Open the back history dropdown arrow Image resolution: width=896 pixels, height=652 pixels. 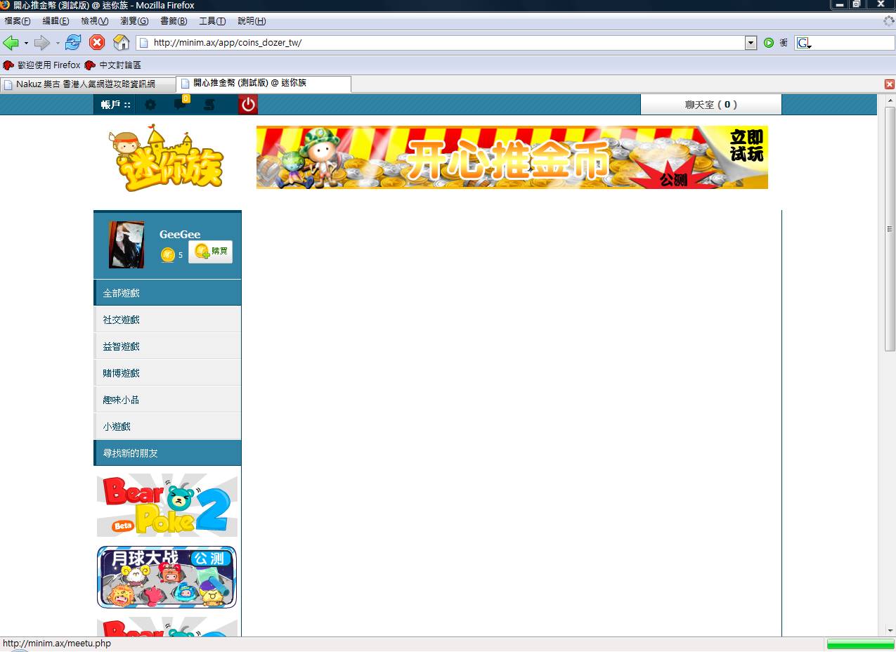pyautogui.click(x=26, y=43)
